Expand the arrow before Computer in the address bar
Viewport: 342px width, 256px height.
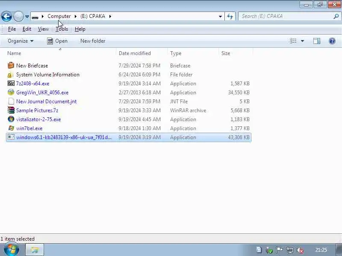coord(43,16)
